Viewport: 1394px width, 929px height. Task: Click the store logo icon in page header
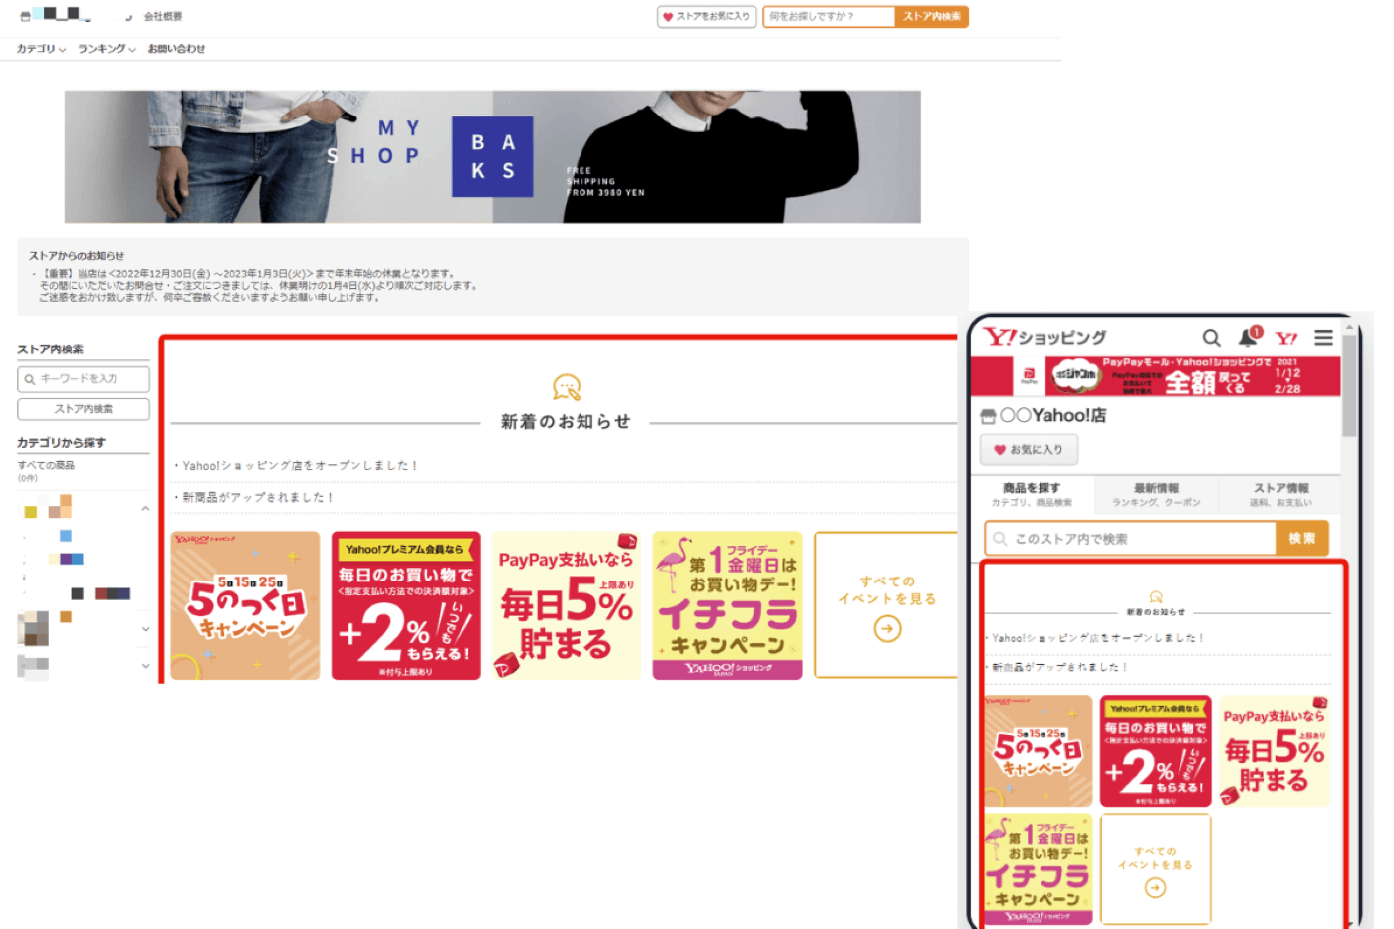pos(26,16)
